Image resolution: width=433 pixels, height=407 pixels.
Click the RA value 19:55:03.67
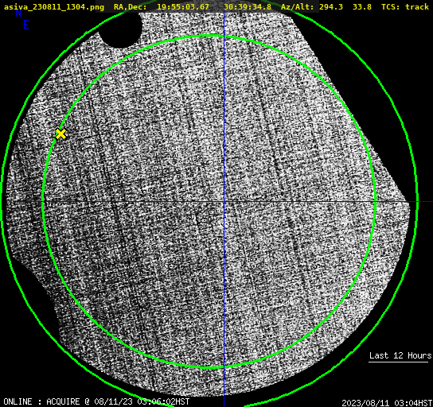(183, 7)
